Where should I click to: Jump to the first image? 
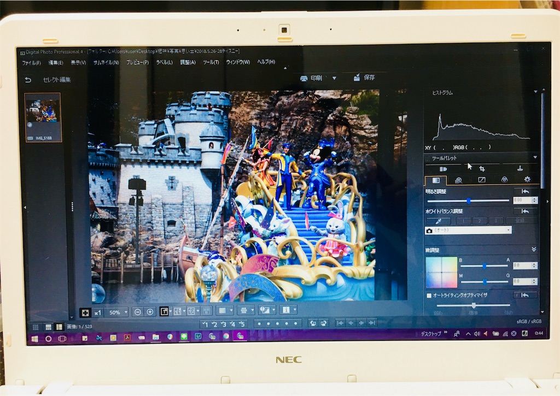point(340,323)
